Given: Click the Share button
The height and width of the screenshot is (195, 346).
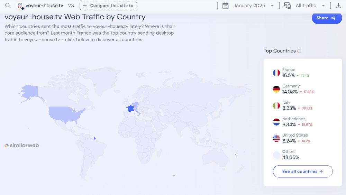Looking at the screenshot, I should [327, 18].
